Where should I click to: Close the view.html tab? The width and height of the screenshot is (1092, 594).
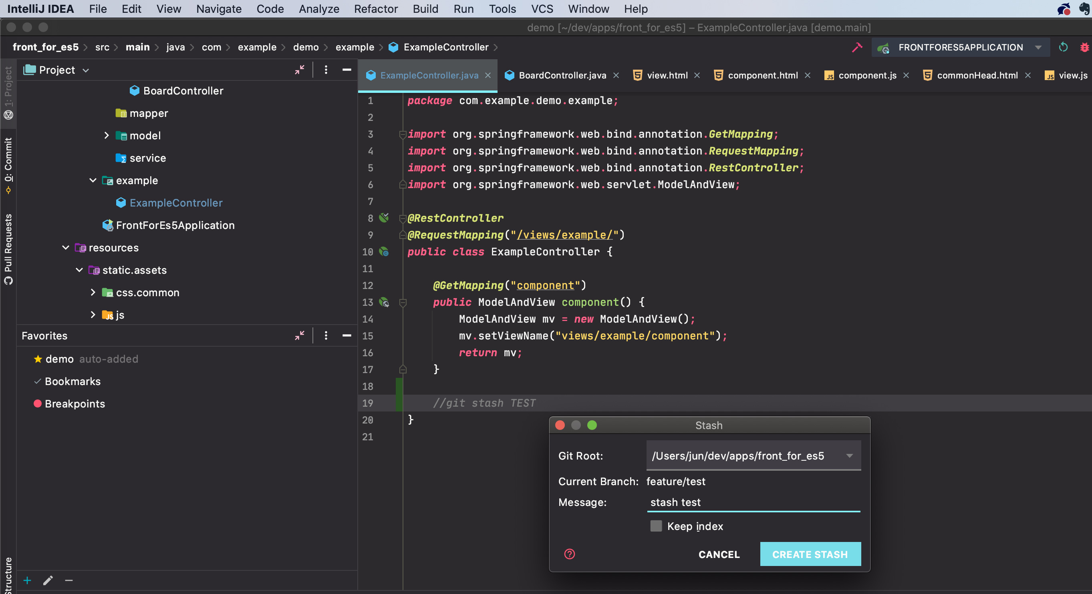[697, 75]
